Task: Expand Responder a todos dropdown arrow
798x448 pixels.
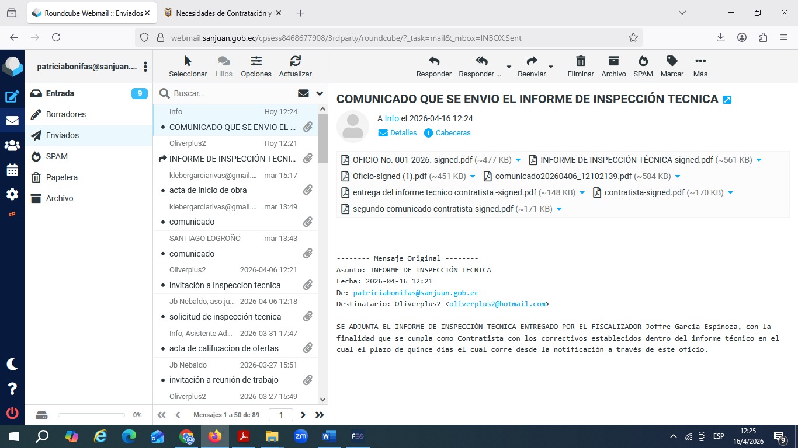Action: coord(509,66)
